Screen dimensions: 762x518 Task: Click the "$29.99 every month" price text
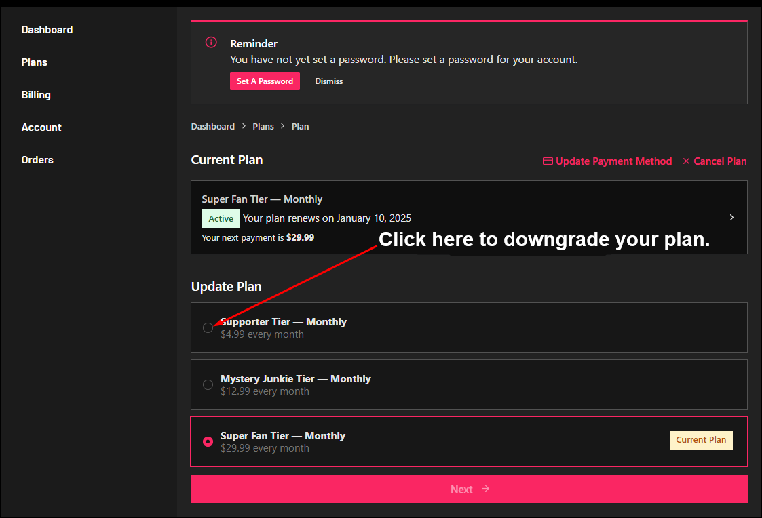tap(265, 447)
